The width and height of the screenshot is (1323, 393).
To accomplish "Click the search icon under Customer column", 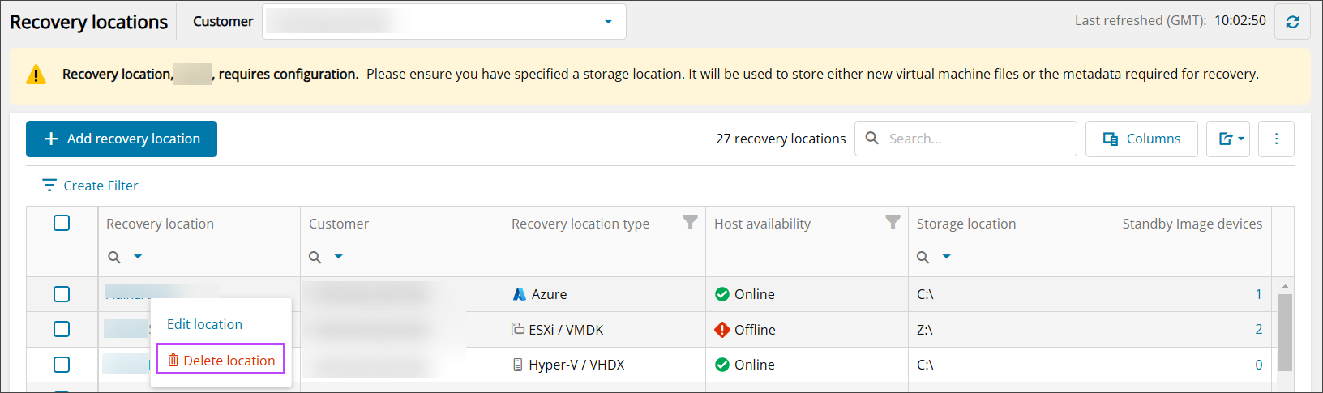I will pyautogui.click(x=315, y=257).
